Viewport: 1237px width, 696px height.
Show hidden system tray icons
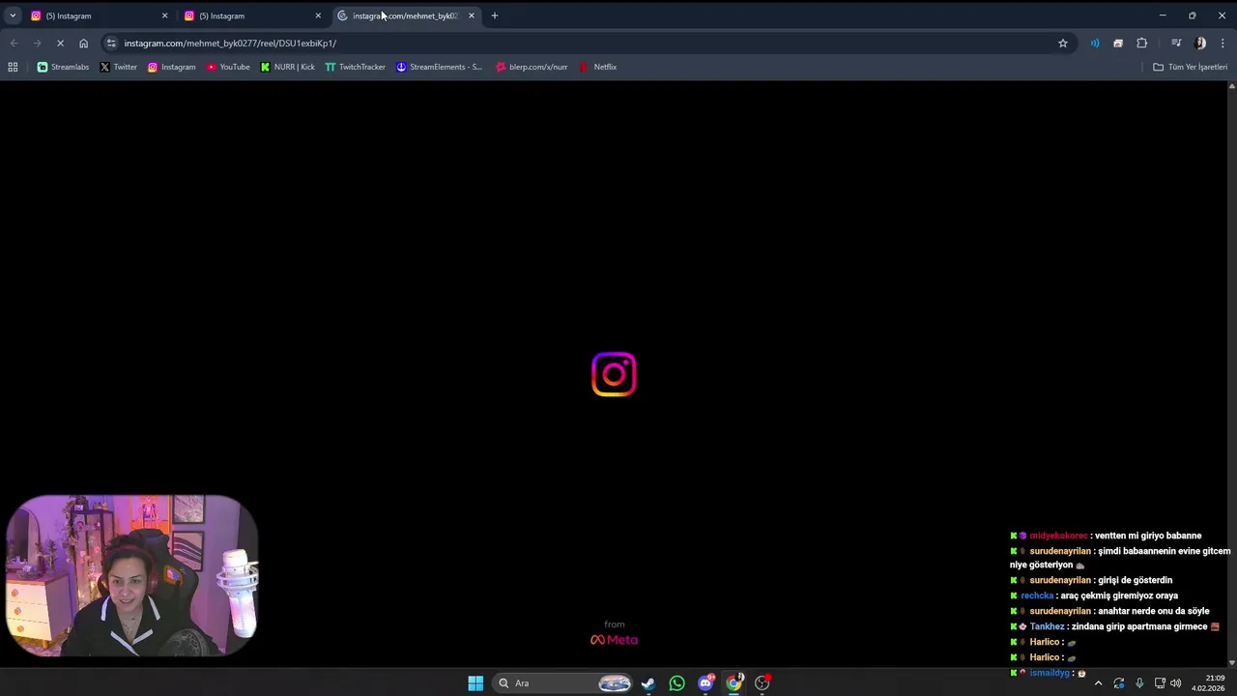(x=1098, y=683)
